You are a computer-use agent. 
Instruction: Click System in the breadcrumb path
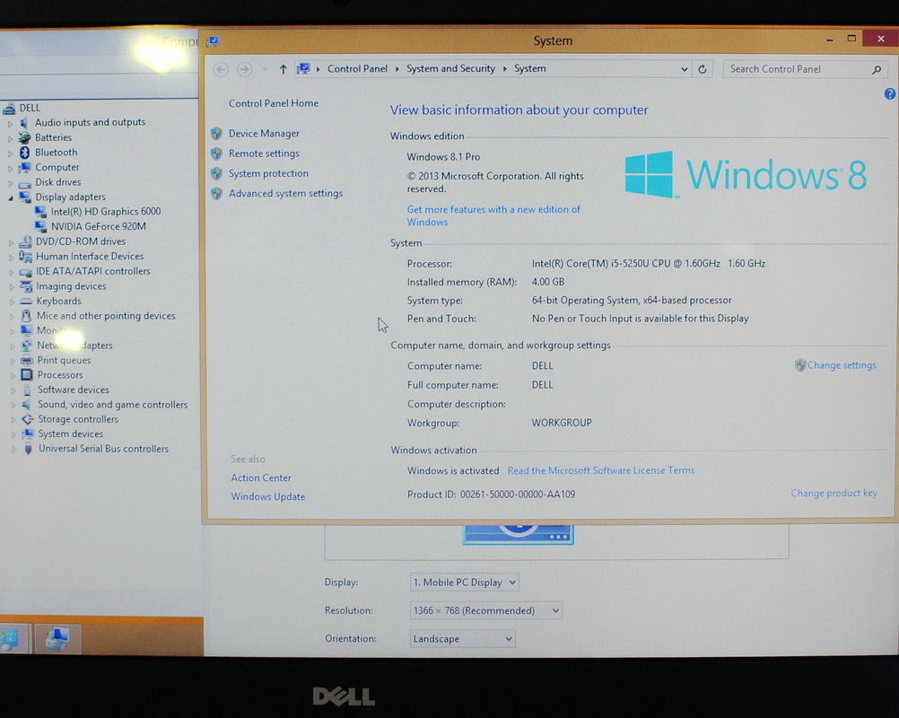click(x=529, y=69)
